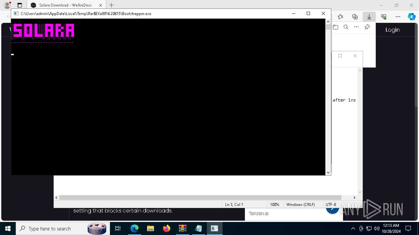Open Edge Settings and more menu

click(398, 17)
